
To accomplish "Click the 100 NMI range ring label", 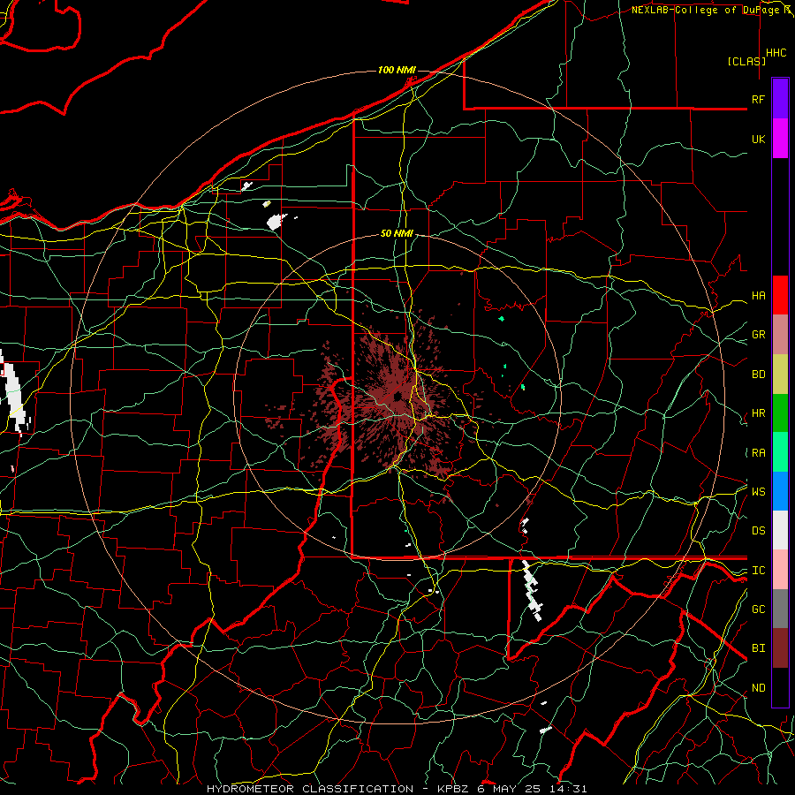I will click(x=397, y=70).
